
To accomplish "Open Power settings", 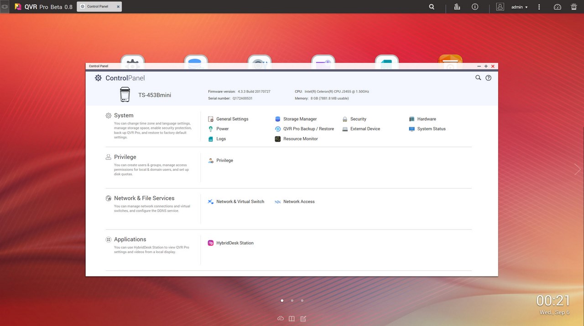I will click(x=218, y=129).
